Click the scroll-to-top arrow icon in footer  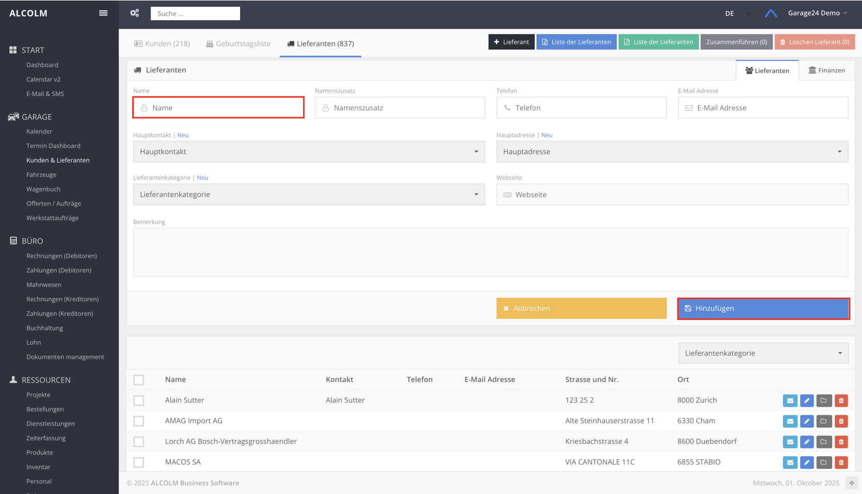coord(851,483)
